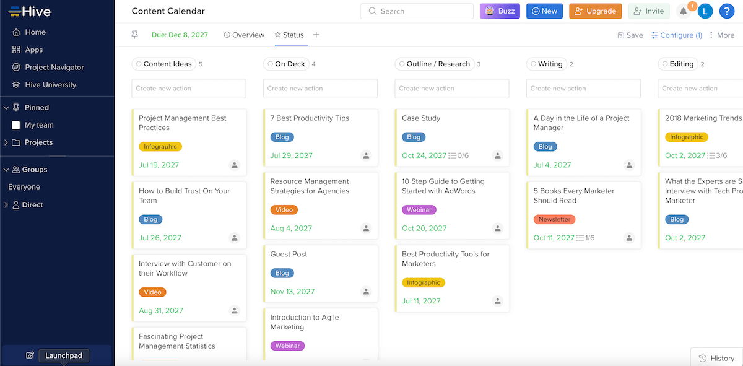Screen dimensions: 743x366
Task: Click the plus icon to add view
Action: pos(316,35)
